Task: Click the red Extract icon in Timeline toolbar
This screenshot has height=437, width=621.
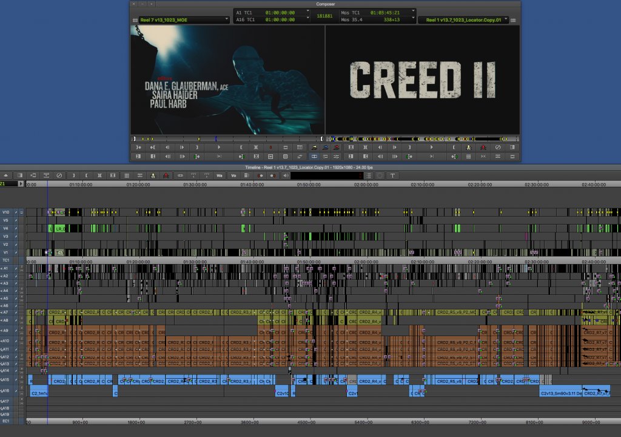Action: coord(166,175)
